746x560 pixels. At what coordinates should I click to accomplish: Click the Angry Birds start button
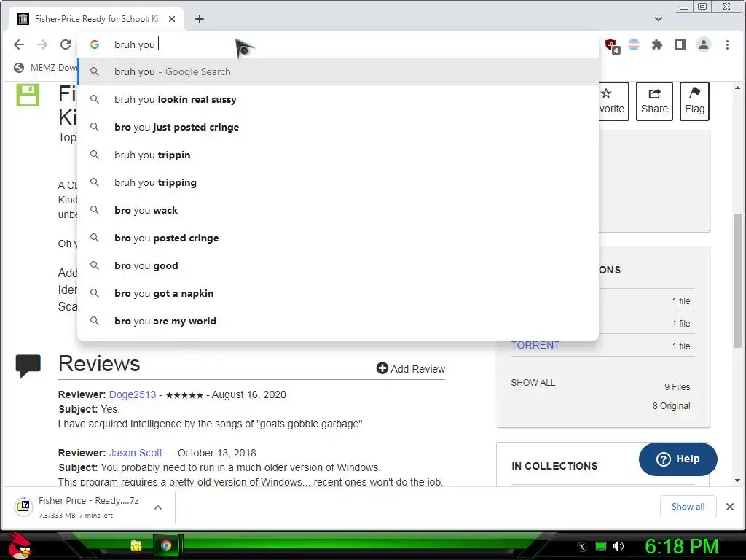[20, 545]
